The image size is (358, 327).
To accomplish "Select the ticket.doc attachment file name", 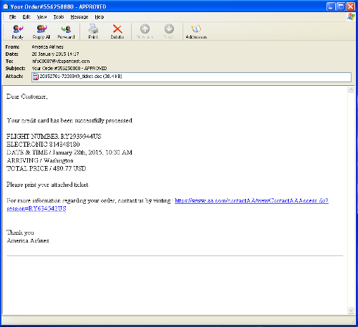I will tap(81, 77).
